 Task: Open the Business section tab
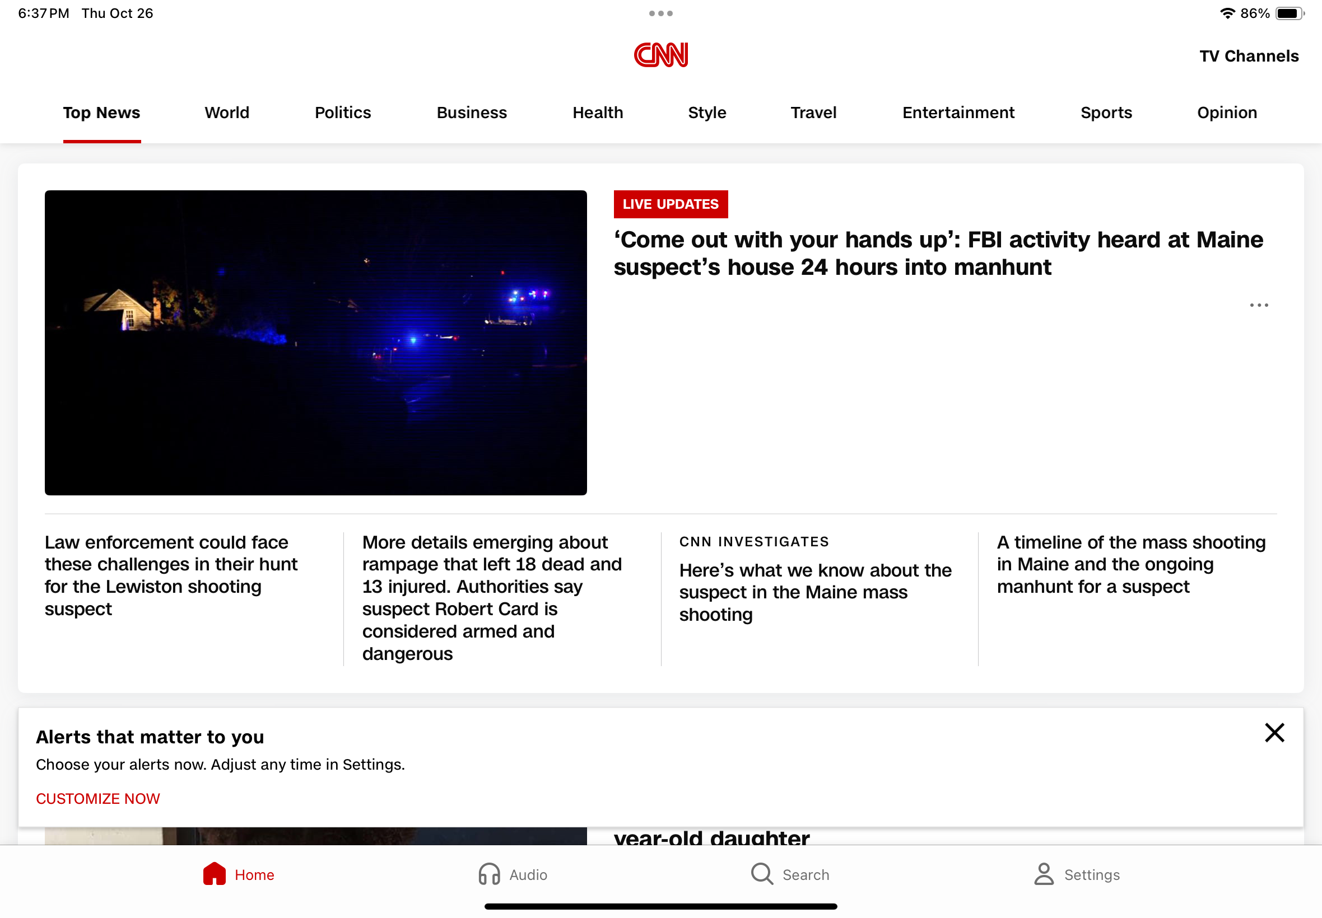(471, 113)
